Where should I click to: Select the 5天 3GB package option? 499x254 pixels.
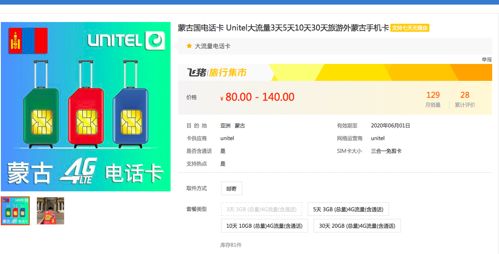pos(348,209)
